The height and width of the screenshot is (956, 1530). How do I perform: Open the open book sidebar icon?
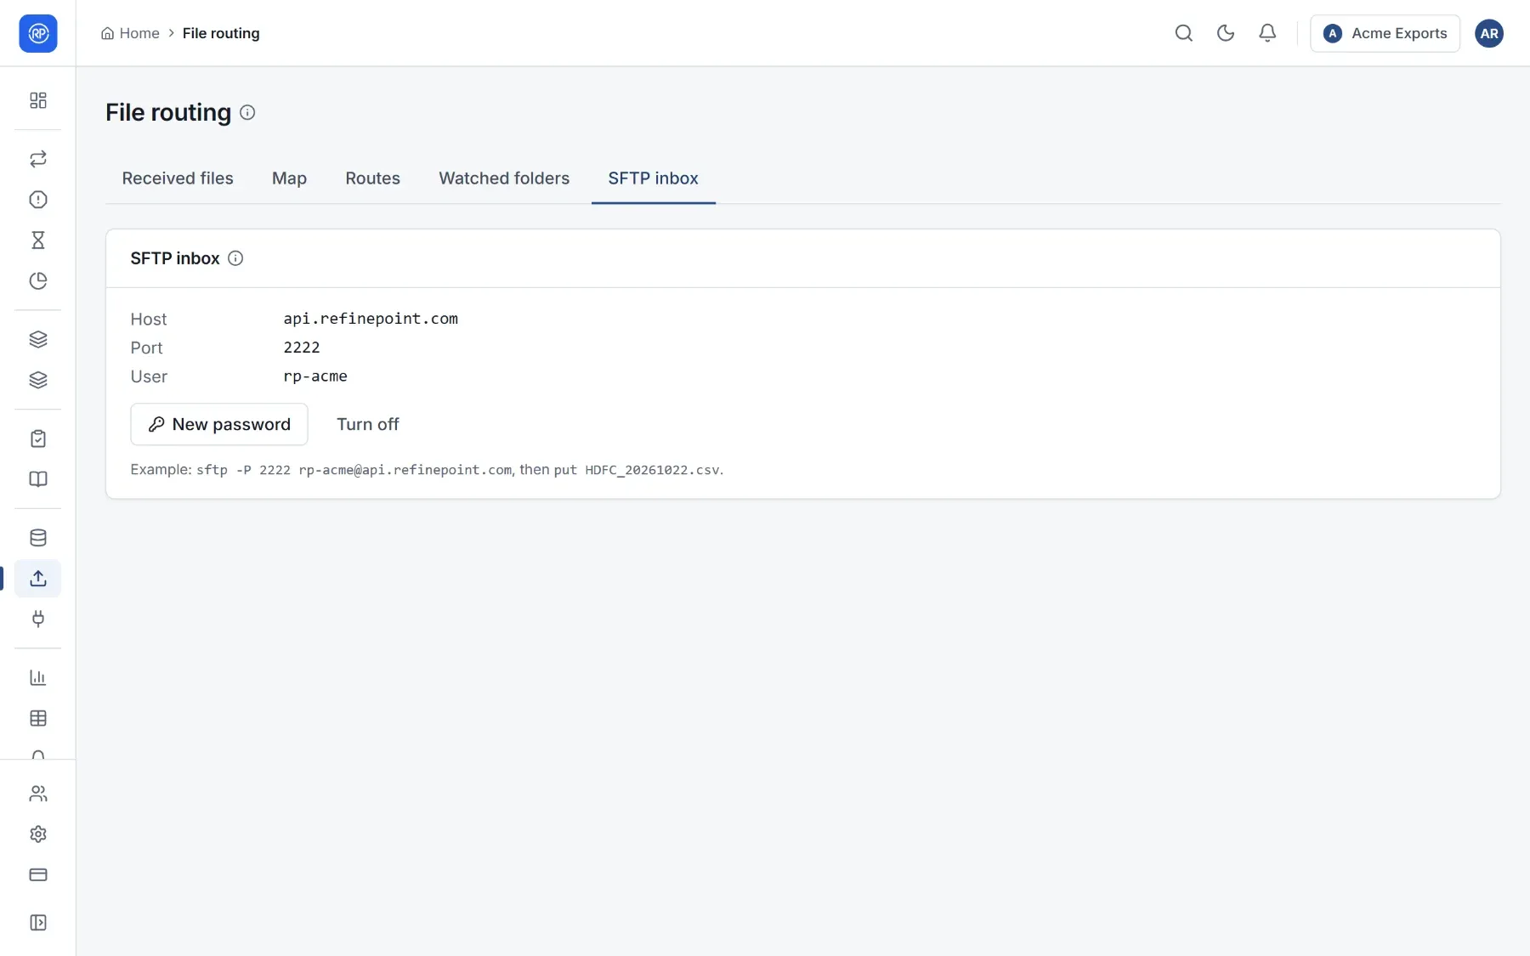coord(38,479)
